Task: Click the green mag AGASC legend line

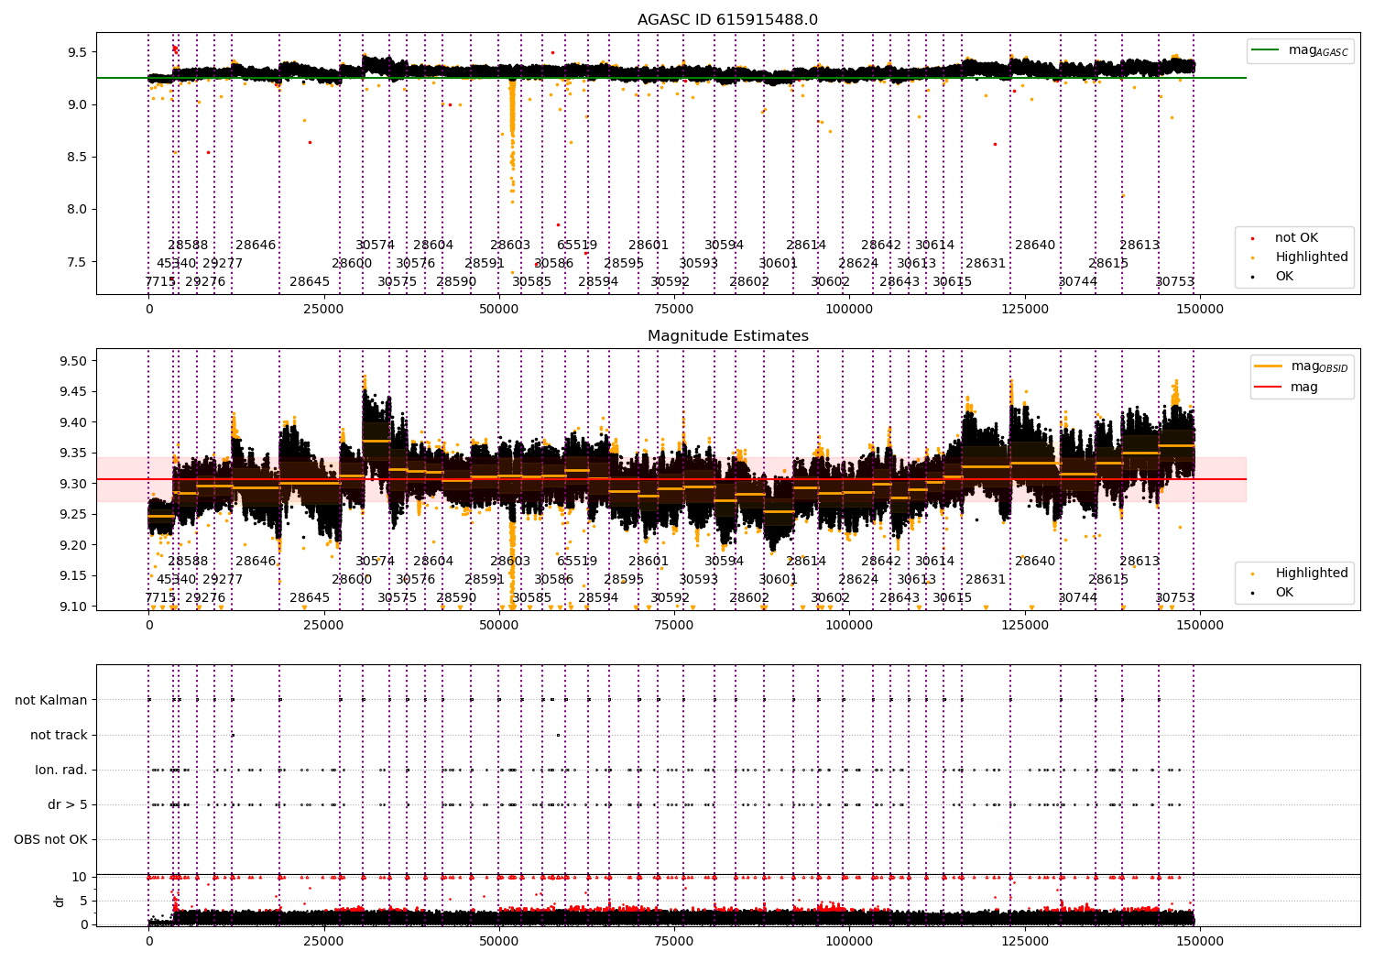Action: [1265, 50]
